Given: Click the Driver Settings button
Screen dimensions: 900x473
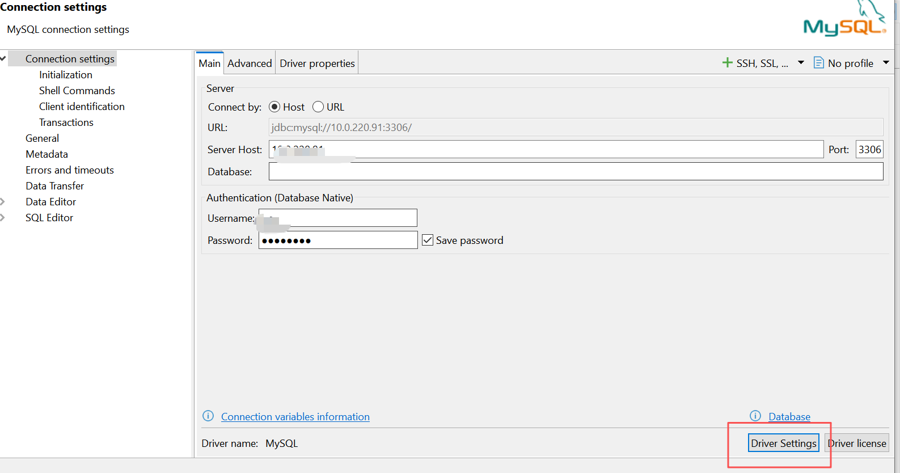Looking at the screenshot, I should pyautogui.click(x=783, y=444).
